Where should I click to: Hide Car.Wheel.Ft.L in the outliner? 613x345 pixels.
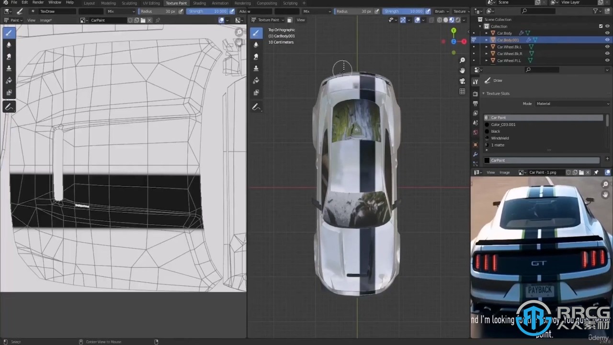(x=607, y=60)
